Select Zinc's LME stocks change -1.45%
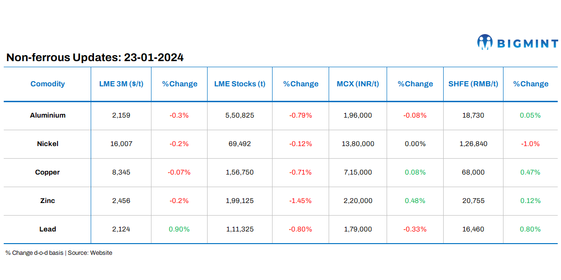This screenshot has height=280, width=561. 300,201
